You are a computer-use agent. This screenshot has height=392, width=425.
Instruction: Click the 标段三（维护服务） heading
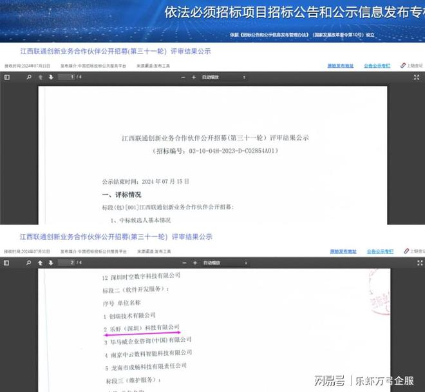(x=133, y=380)
